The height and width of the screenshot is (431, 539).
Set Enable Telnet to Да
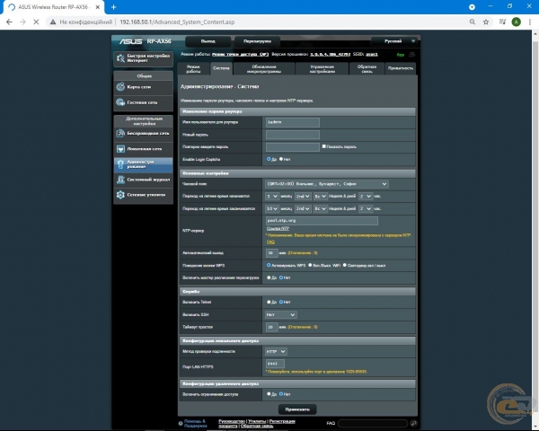tap(269, 302)
